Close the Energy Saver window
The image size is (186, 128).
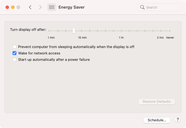point(7,7)
